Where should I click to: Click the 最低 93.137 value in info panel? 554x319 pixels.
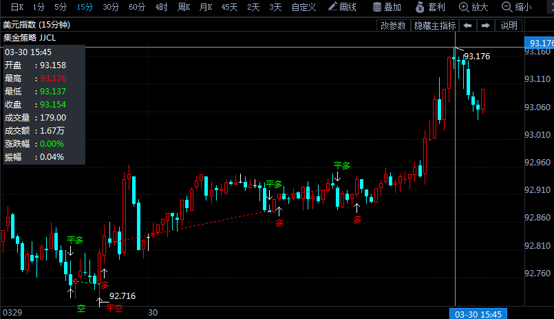coord(53,92)
